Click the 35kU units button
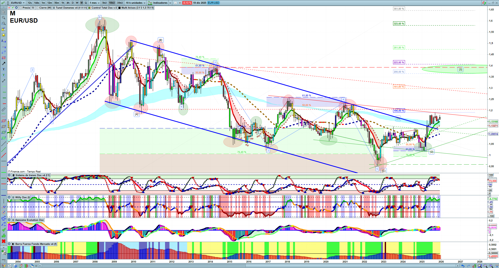499x268 pixels. click(120, 3)
